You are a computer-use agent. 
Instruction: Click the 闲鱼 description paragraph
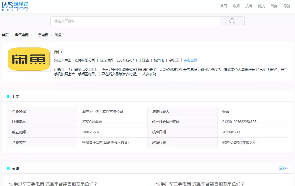[171, 72]
